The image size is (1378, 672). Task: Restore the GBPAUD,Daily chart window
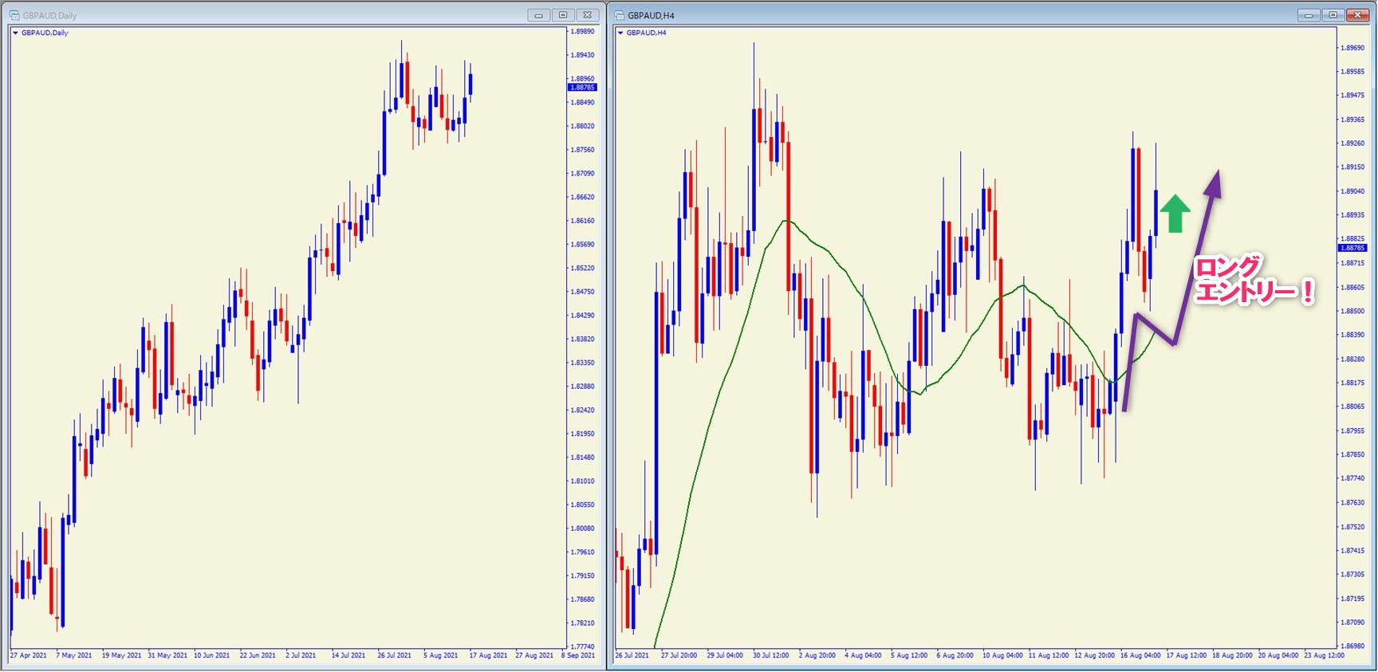563,15
